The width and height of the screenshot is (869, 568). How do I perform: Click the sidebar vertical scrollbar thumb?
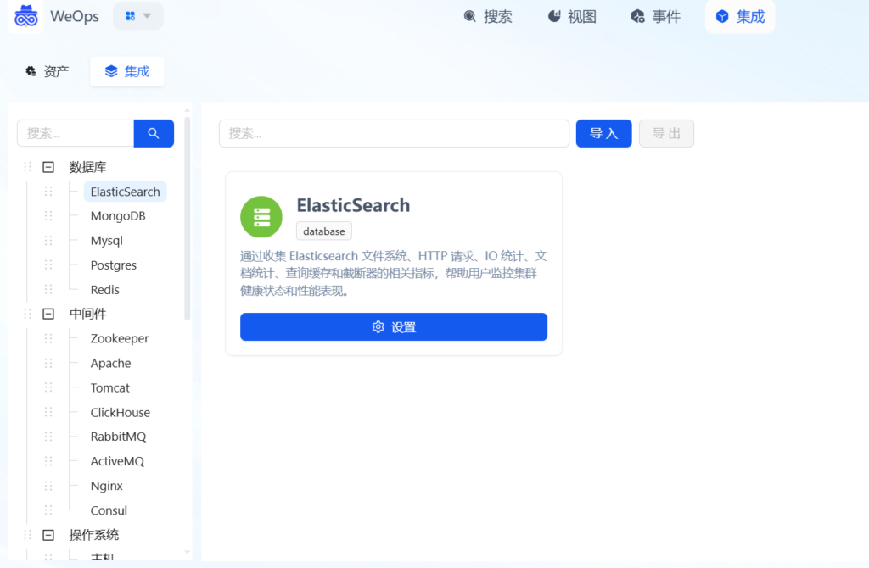(x=188, y=219)
